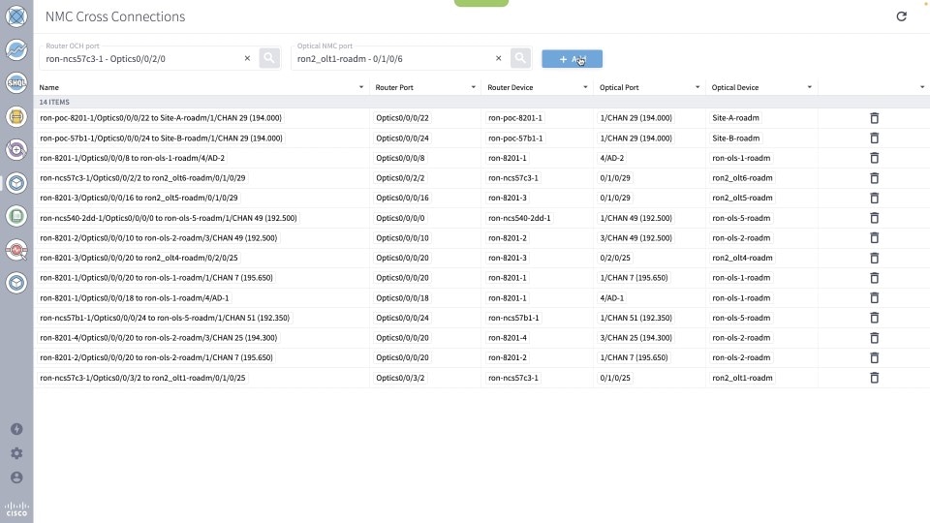
Task: Open the SHQL sidebar icon
Action: [16, 82]
